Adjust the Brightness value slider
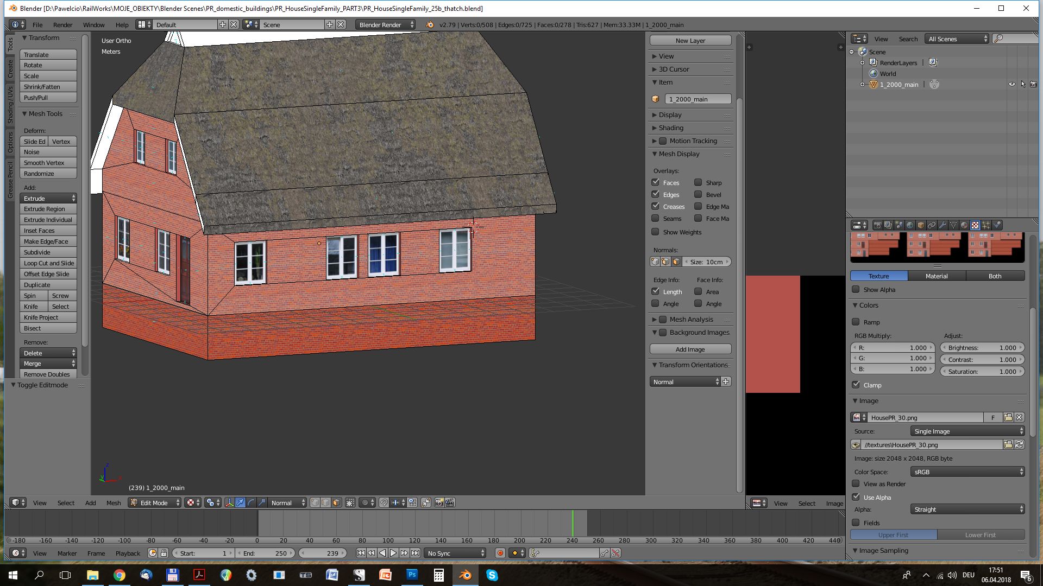The height and width of the screenshot is (586, 1043). click(x=982, y=347)
